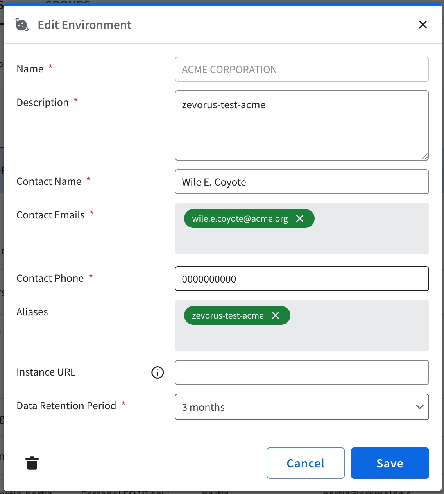Save the environment changes
This screenshot has height=494, width=444.
tap(390, 463)
